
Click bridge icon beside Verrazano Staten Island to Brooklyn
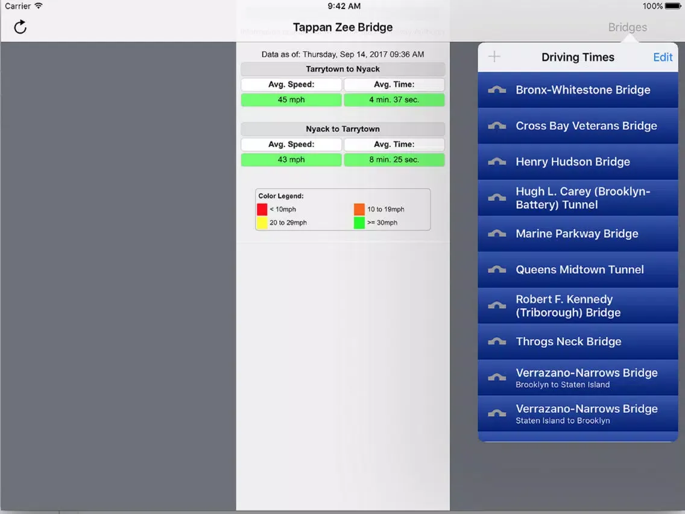click(x=497, y=413)
